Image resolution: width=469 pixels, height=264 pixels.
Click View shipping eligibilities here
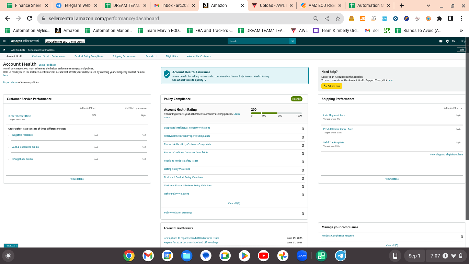[447, 155]
